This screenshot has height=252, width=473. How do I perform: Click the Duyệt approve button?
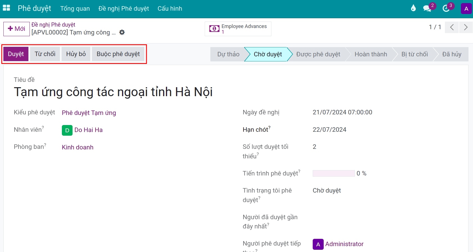coord(16,54)
